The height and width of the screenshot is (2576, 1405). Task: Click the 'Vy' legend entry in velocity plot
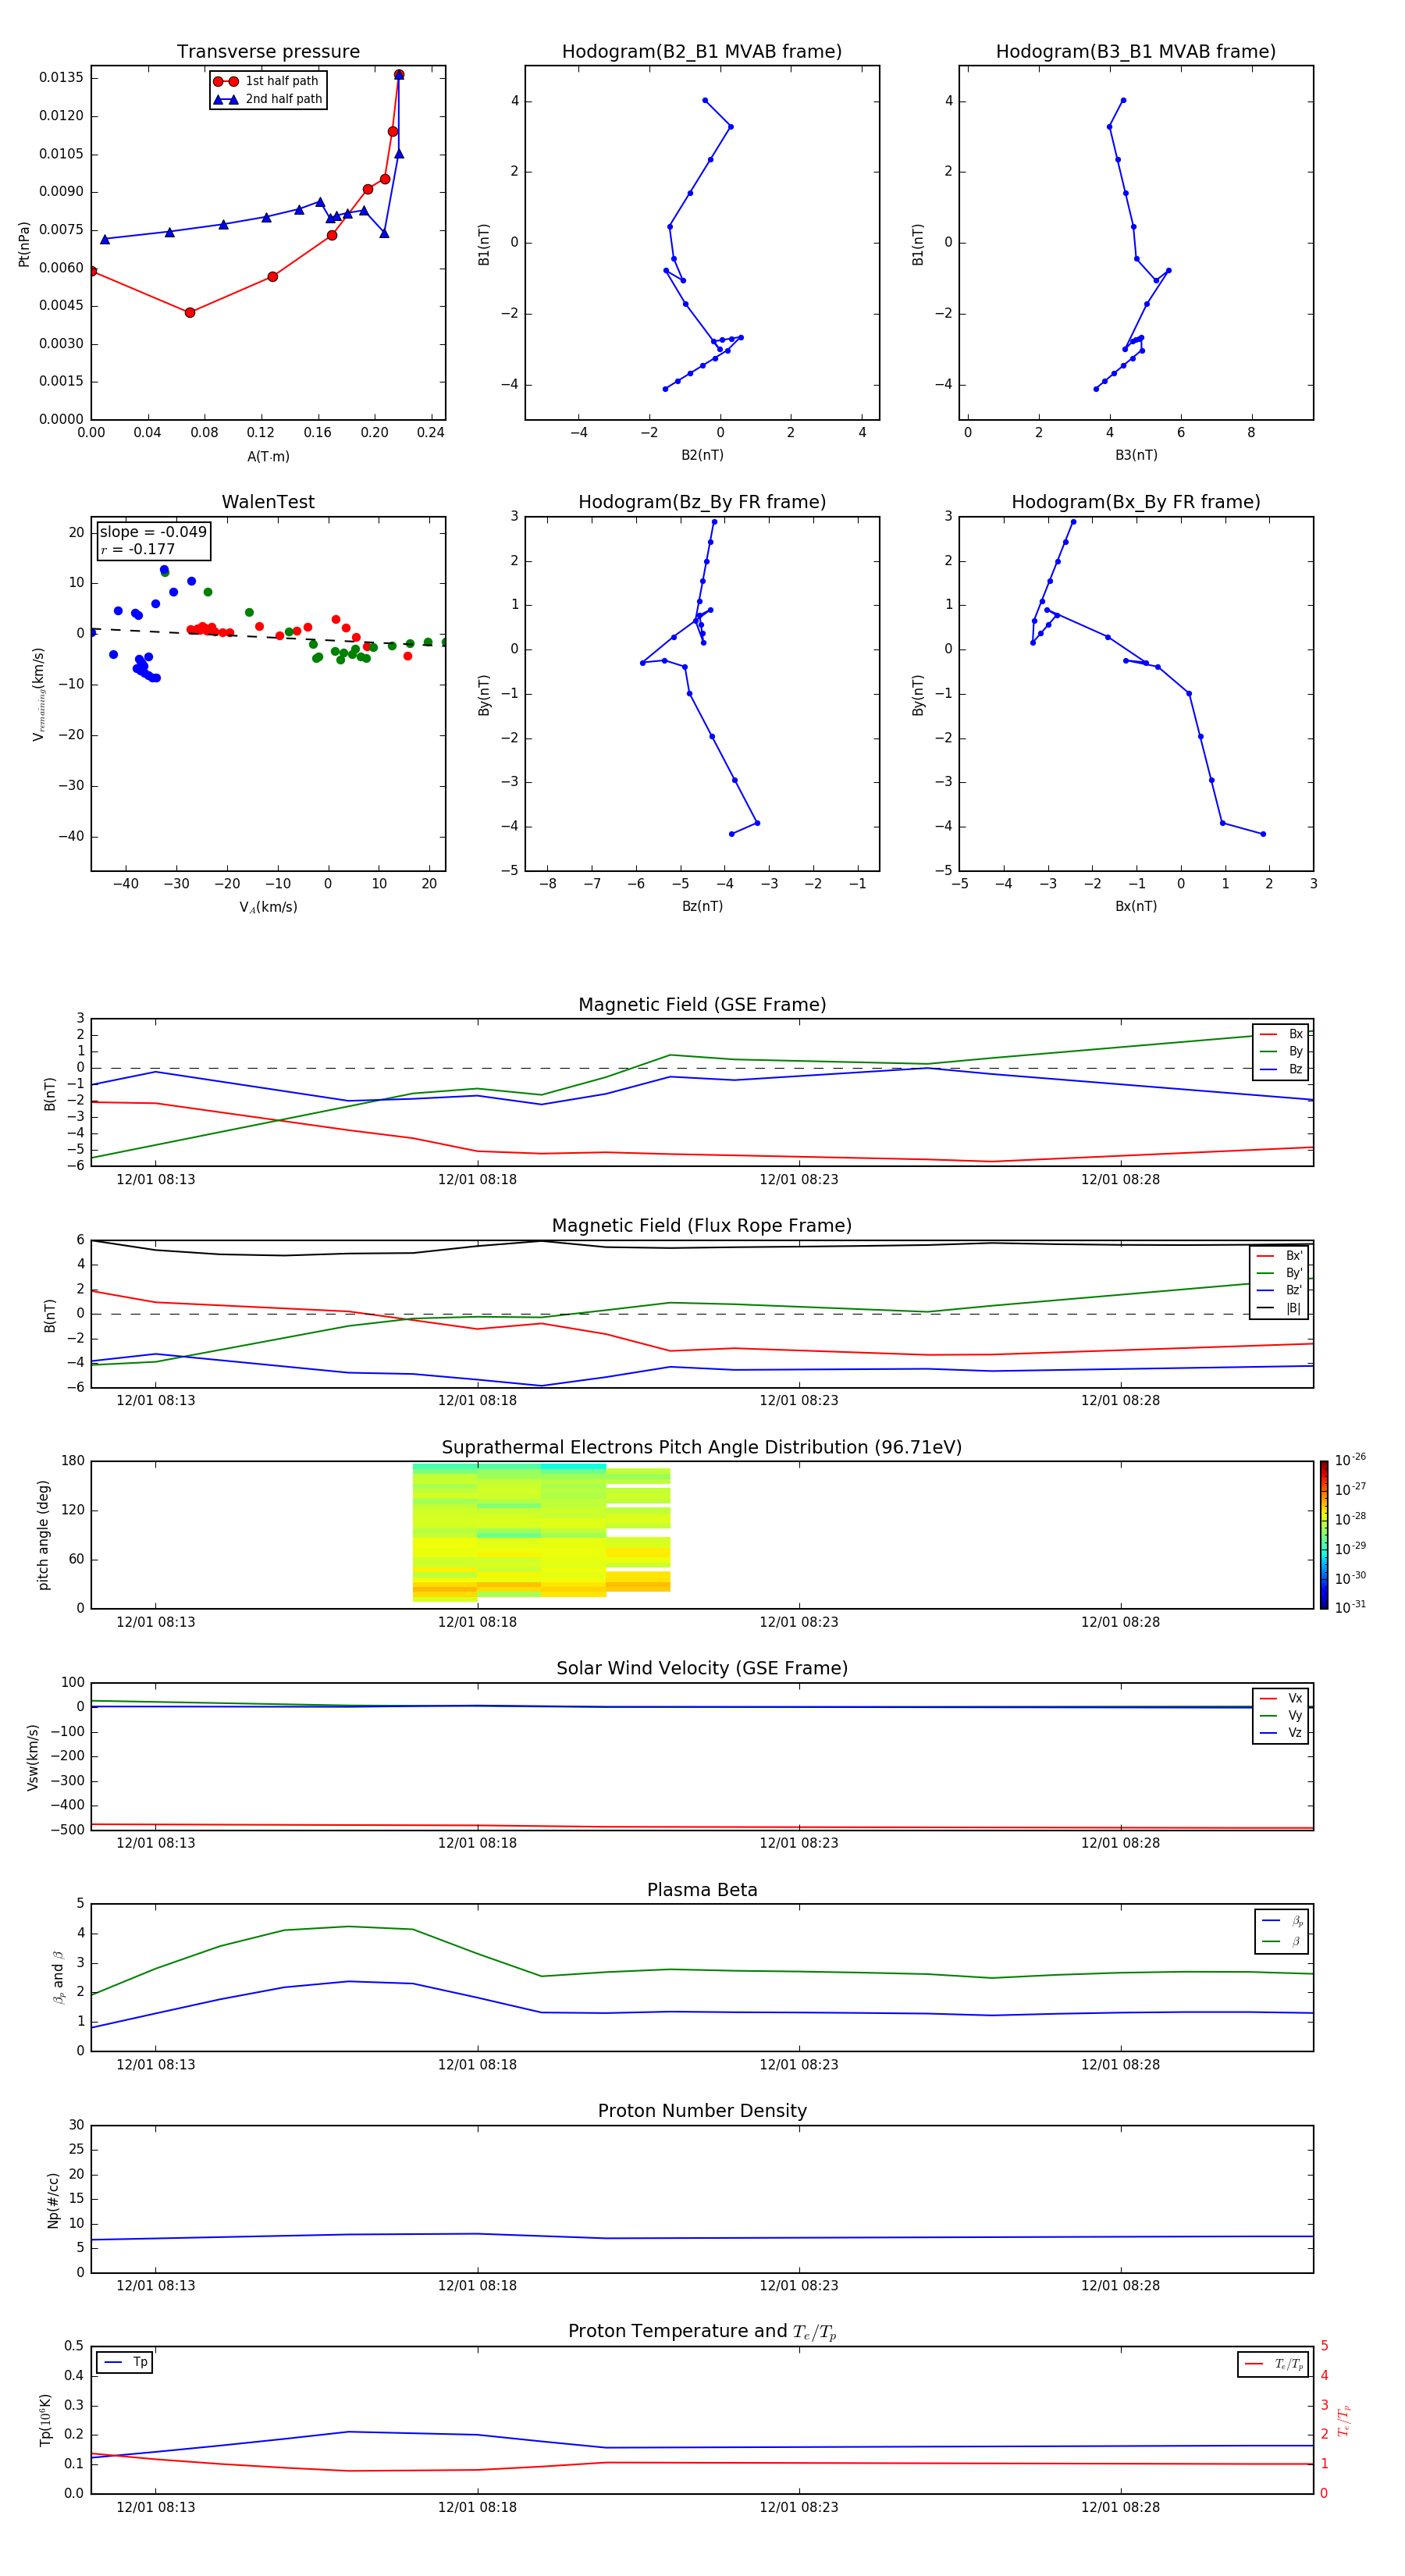click(1281, 1715)
